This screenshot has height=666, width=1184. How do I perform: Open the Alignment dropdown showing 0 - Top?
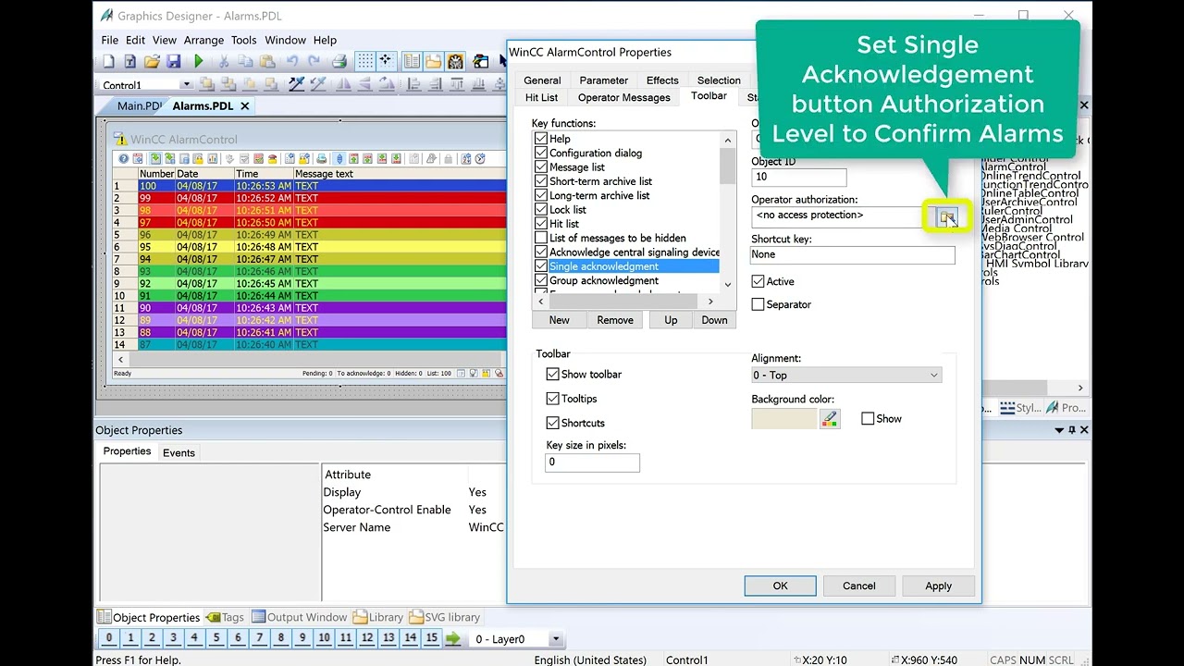coord(846,376)
